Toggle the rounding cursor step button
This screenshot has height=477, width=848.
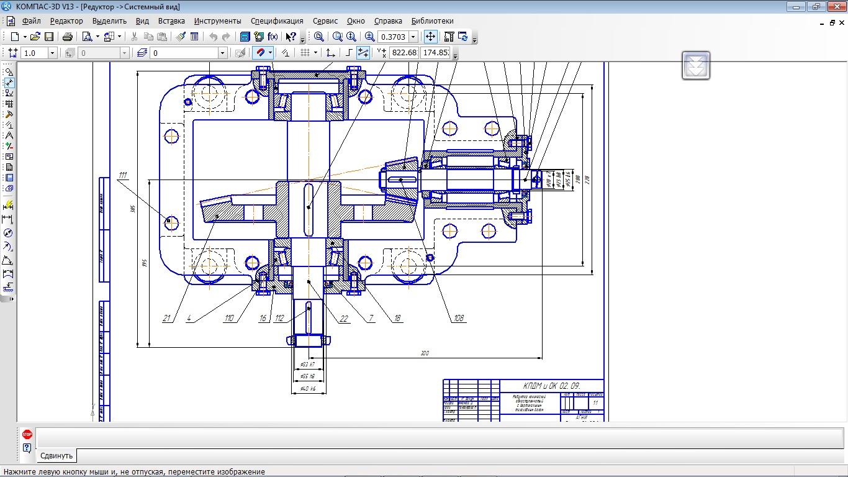click(363, 53)
